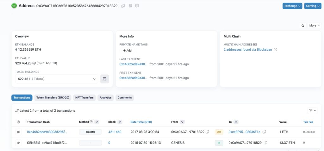Open the Analytics tab

point(105,98)
